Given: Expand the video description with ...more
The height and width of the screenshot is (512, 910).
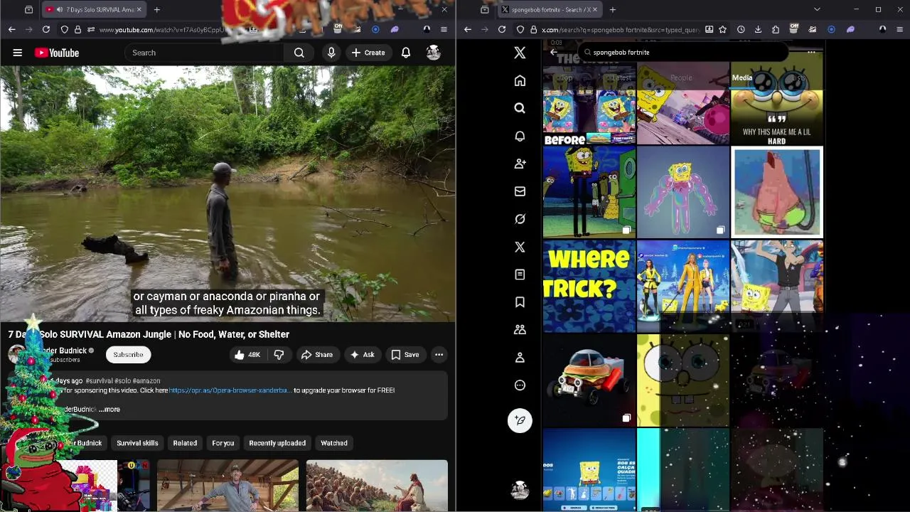Looking at the screenshot, I should (109, 410).
